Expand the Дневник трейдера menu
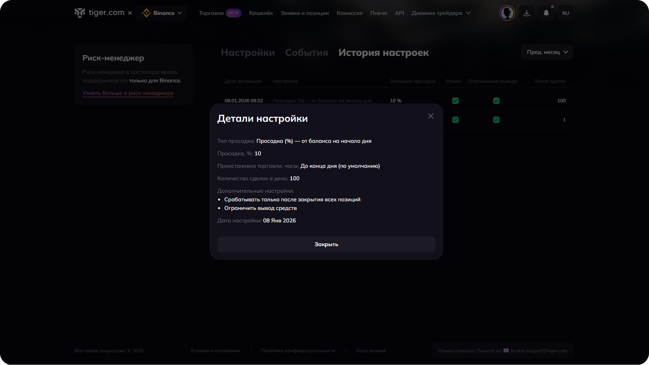The height and width of the screenshot is (365, 649). click(x=441, y=13)
